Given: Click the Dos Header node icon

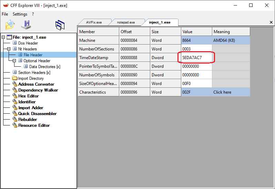Looking at the screenshot, I should point(15,43).
